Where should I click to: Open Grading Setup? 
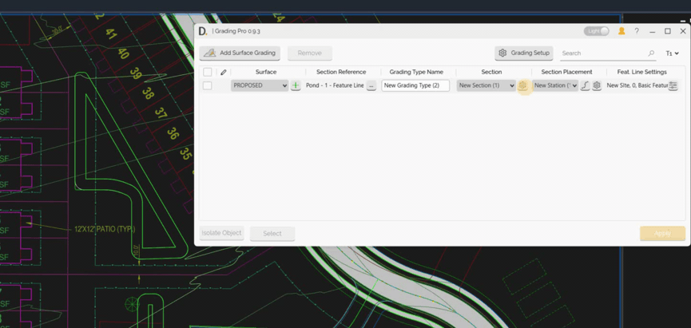coord(524,53)
